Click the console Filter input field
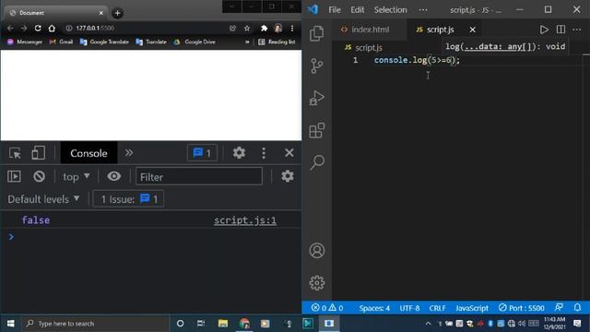590x332 pixels. 199,176
